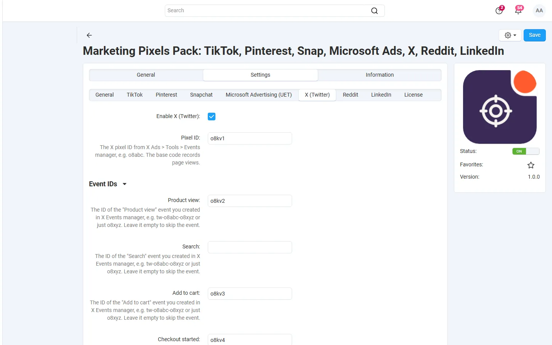Open the AA user avatar menu
The image size is (552, 345).
539,11
